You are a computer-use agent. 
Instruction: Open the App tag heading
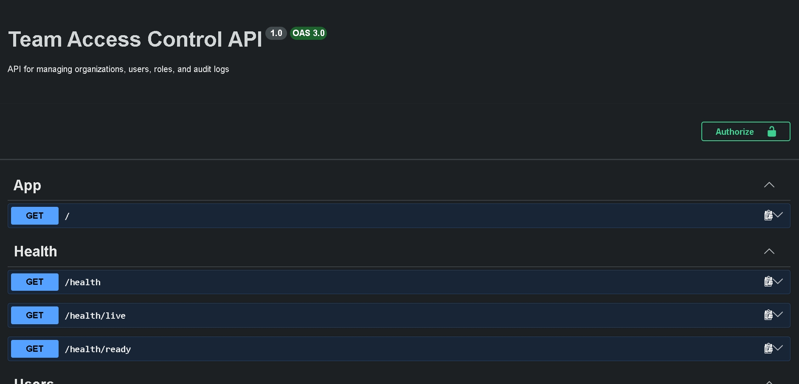click(27, 185)
